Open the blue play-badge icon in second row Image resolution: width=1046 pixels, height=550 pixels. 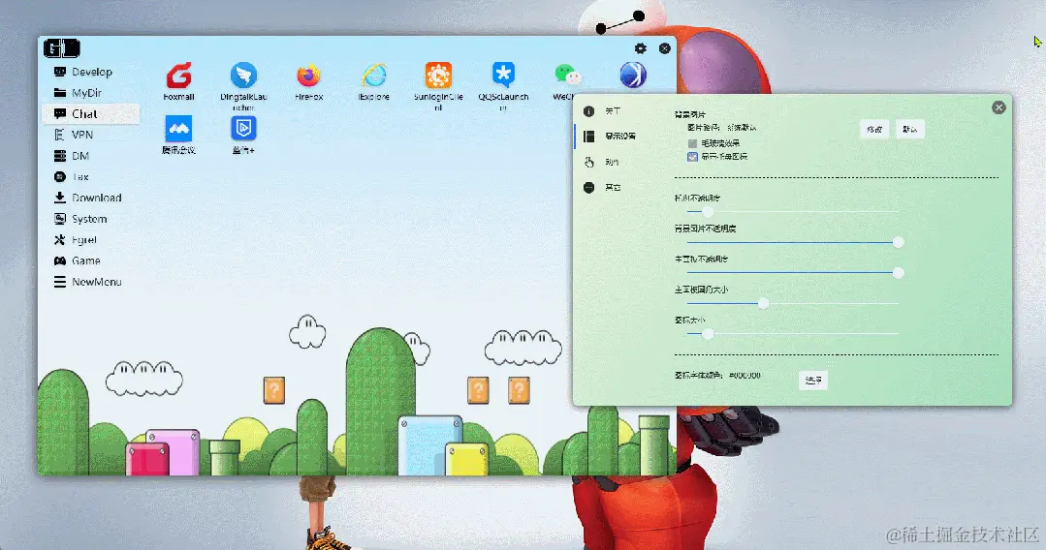[243, 129]
